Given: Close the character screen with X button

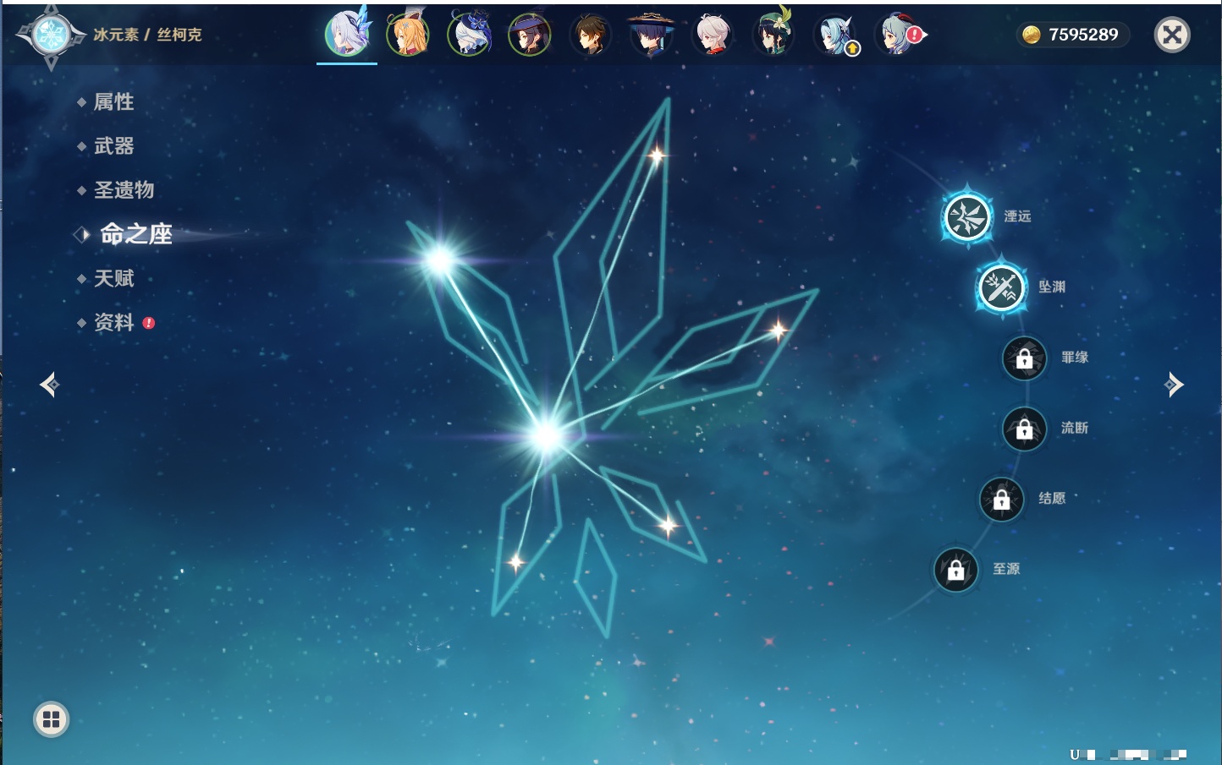Looking at the screenshot, I should [1172, 35].
